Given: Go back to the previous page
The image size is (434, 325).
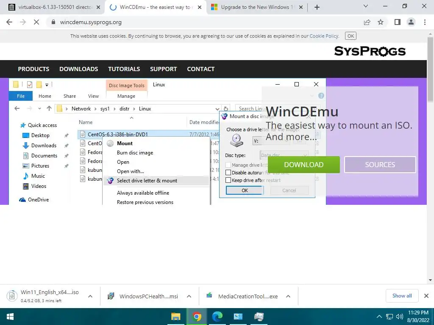Looking at the screenshot, I should (x=9, y=22).
